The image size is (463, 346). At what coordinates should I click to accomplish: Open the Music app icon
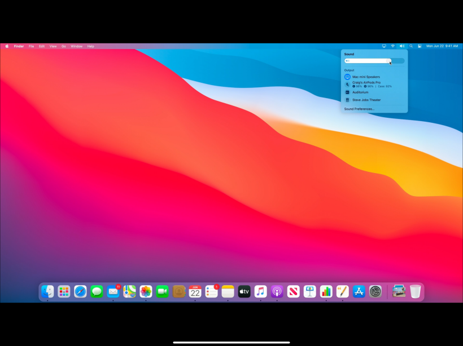click(260, 291)
